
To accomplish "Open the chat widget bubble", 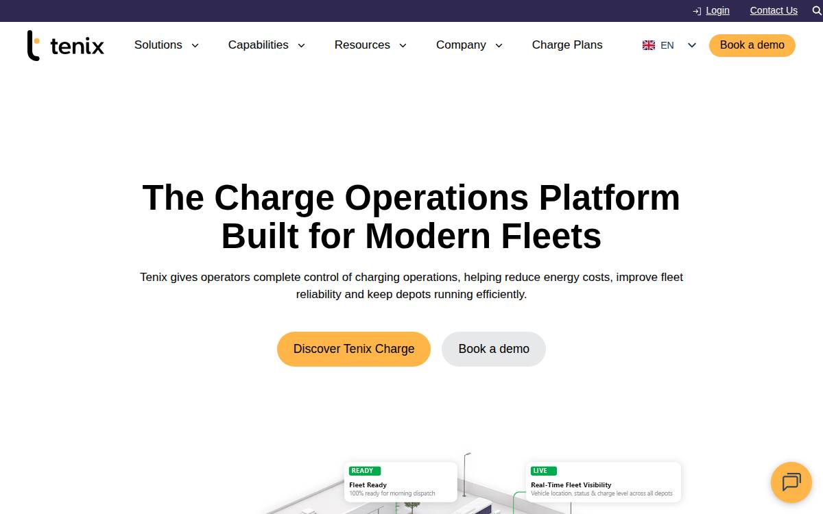I will (x=791, y=482).
